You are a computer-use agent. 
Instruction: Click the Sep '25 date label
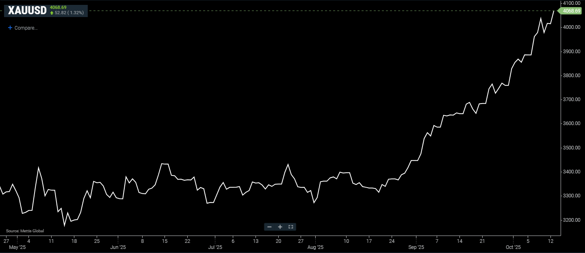click(x=416, y=247)
